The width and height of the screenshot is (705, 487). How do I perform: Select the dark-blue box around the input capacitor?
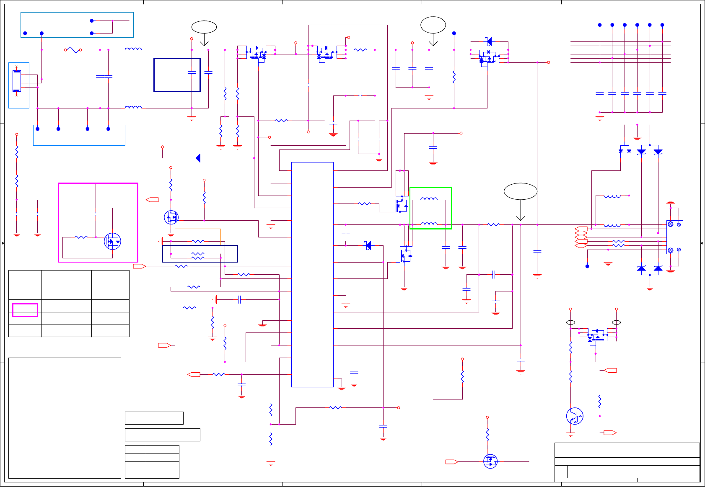pos(177,75)
